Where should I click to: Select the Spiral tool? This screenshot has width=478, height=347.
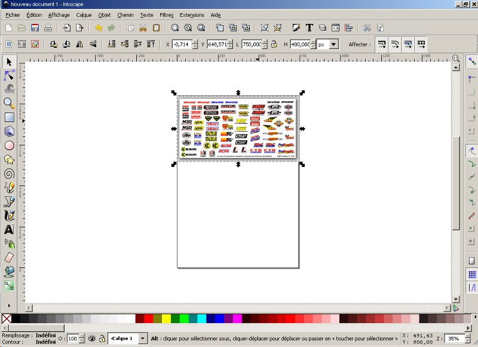9,173
